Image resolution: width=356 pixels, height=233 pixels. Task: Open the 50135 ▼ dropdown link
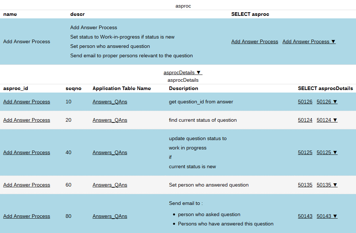[327, 185]
